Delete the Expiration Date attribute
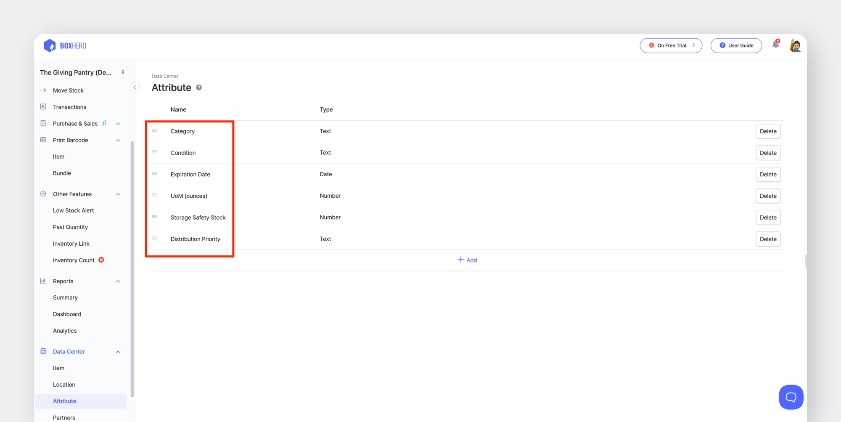The height and width of the screenshot is (422, 841). click(x=768, y=174)
